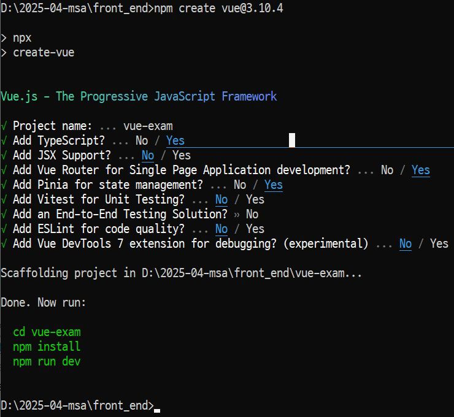Click the 'npm install' command

(x=47, y=347)
